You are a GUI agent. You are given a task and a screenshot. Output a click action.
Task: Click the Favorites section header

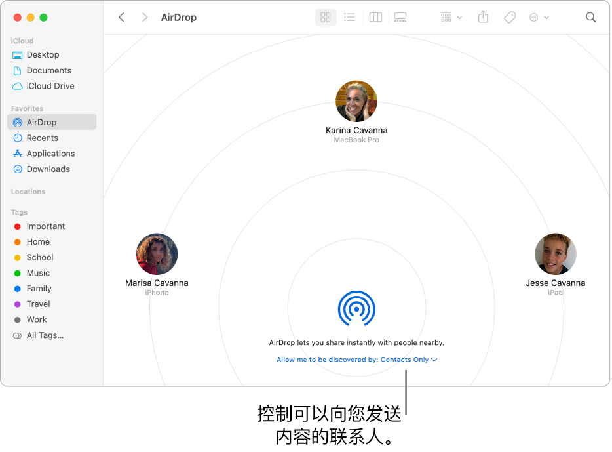tap(27, 108)
